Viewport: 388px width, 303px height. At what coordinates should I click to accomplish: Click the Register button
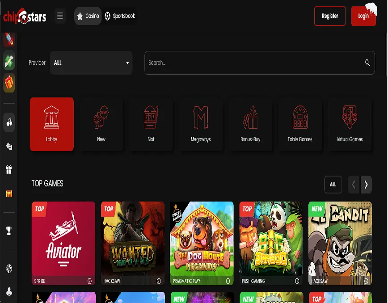330,16
